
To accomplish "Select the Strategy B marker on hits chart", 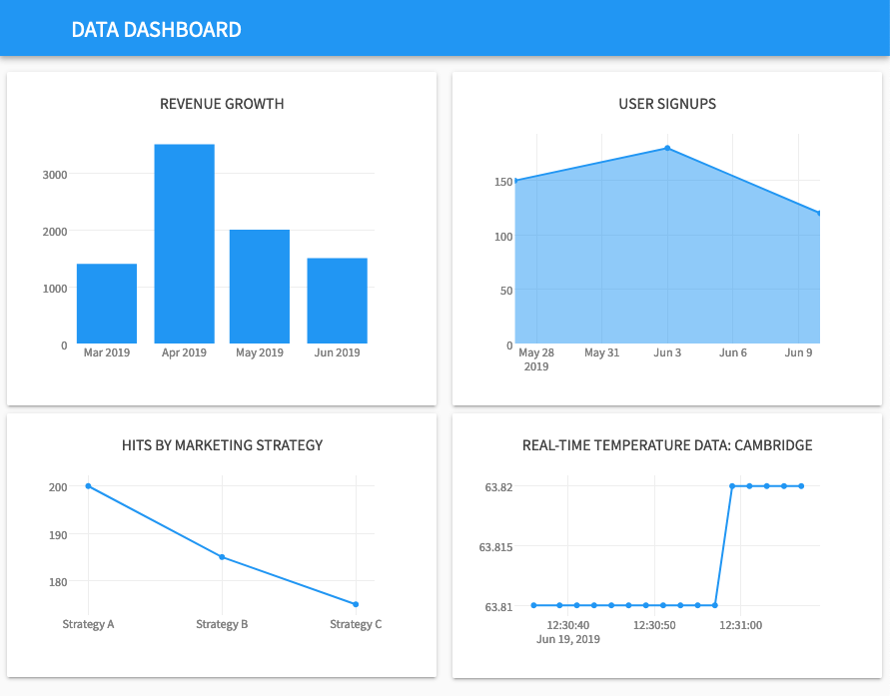I will pyautogui.click(x=222, y=556).
